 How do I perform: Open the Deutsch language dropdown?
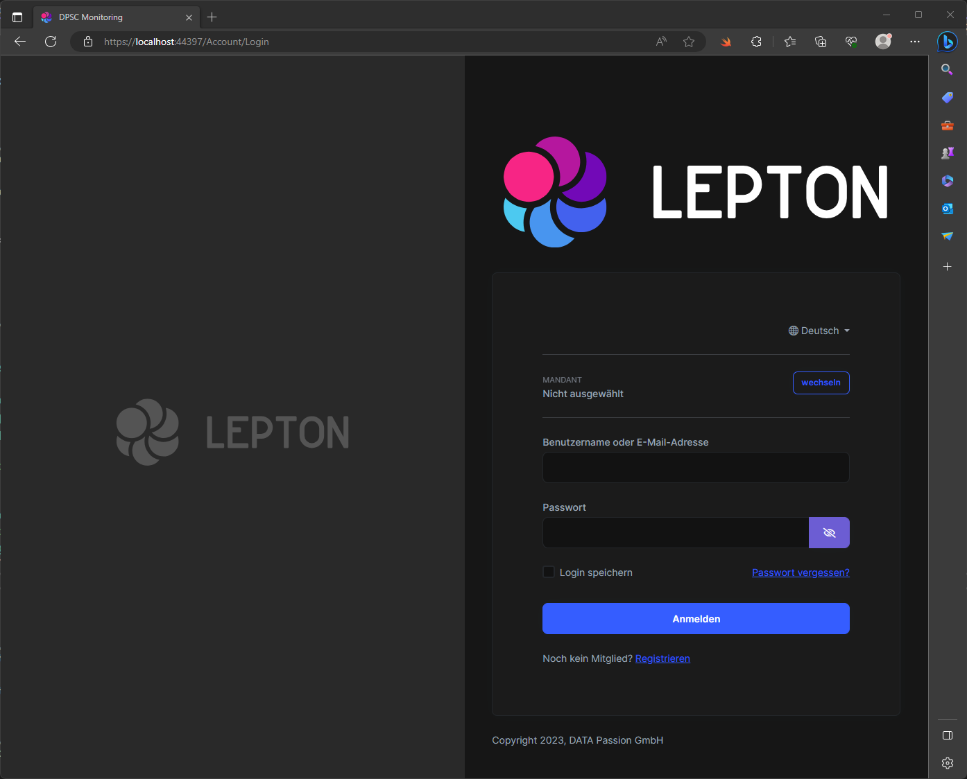click(819, 331)
